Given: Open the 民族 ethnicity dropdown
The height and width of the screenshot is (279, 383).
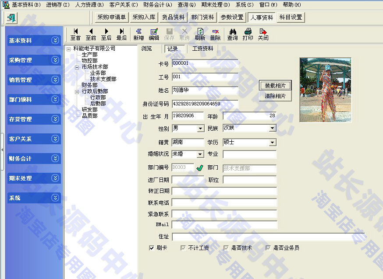Looking at the screenshot, I should coord(272,128).
